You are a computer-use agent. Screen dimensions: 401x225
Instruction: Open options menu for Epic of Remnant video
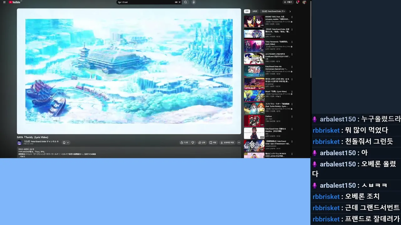292,141
